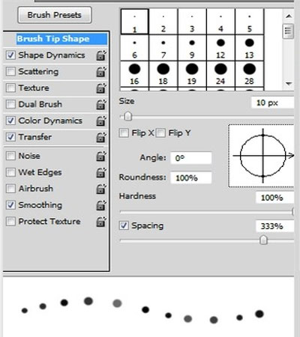The width and height of the screenshot is (300, 337).
Task: Click the Angle input field
Action: [x=191, y=158]
